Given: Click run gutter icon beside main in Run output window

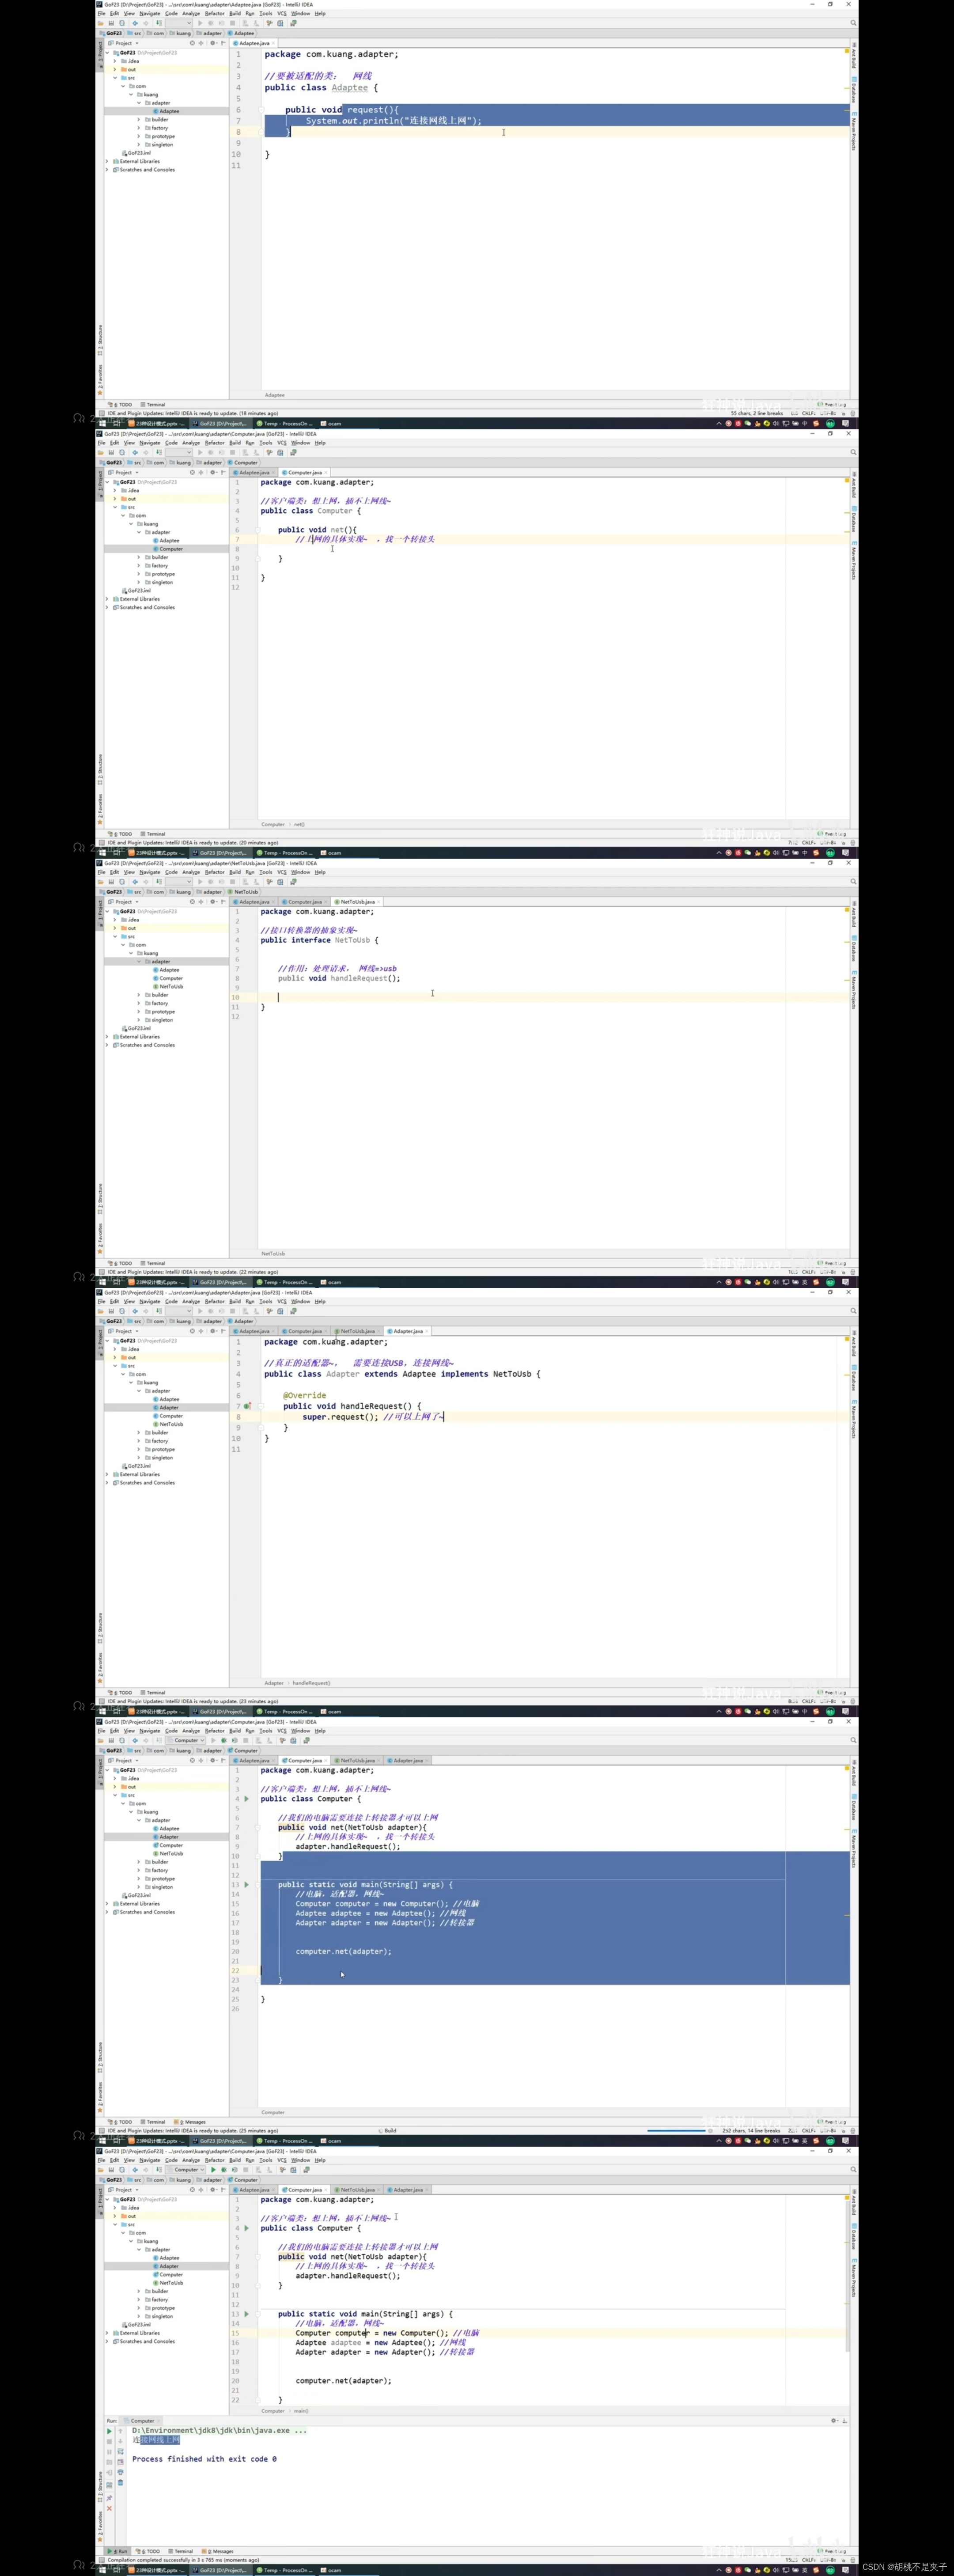Looking at the screenshot, I should pyautogui.click(x=247, y=2313).
